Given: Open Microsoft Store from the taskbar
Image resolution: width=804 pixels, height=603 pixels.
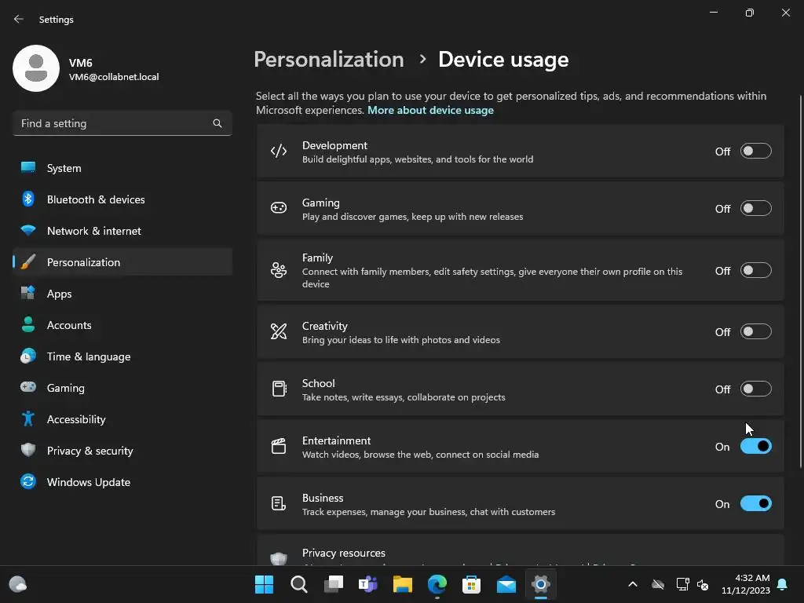Looking at the screenshot, I should (472, 584).
